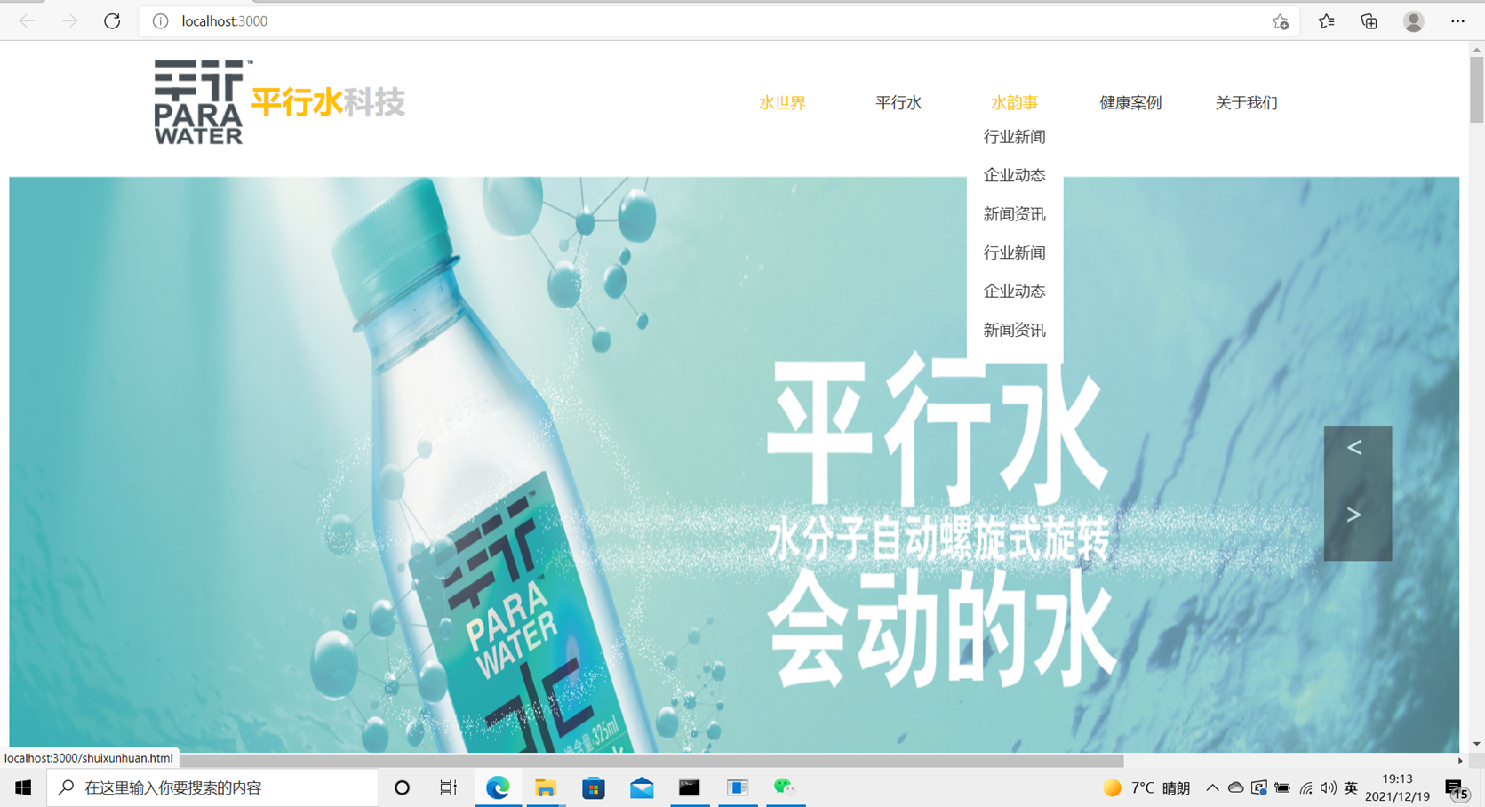Open the 平行水 navigation item
This screenshot has width=1485, height=807.
[x=898, y=103]
